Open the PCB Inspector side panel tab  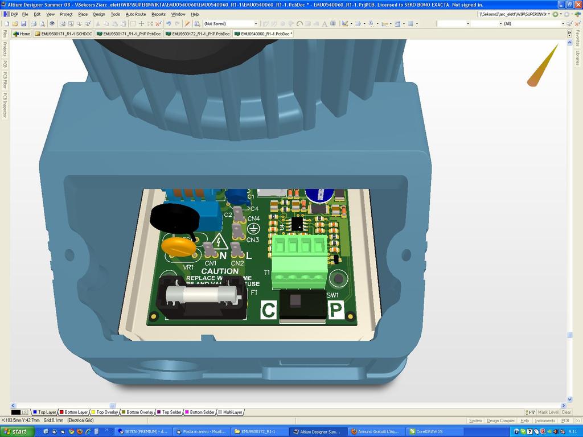coord(5,105)
